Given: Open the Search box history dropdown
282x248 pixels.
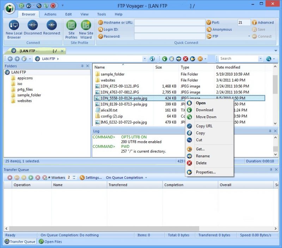Looking at the screenshot, I should click(260, 59).
